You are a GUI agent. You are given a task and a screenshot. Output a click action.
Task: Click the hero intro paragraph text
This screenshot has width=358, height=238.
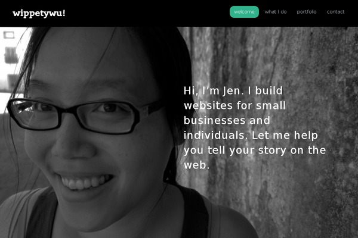[x=255, y=128]
